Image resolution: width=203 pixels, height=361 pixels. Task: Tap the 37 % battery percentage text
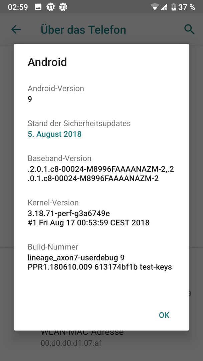[187, 7]
